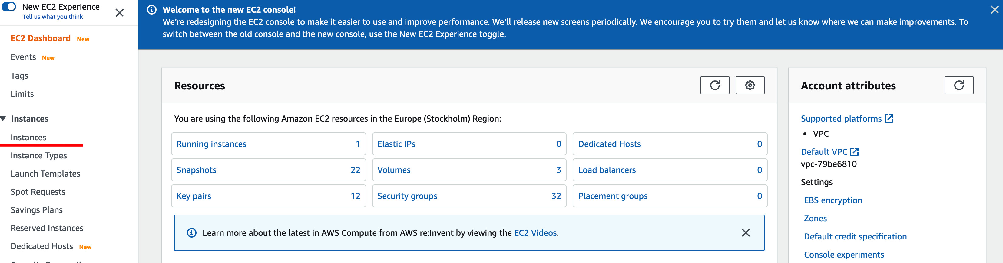Viewport: 1003px width, 263px height.
Task: Click the Tell us what you think link
Action: tap(53, 17)
